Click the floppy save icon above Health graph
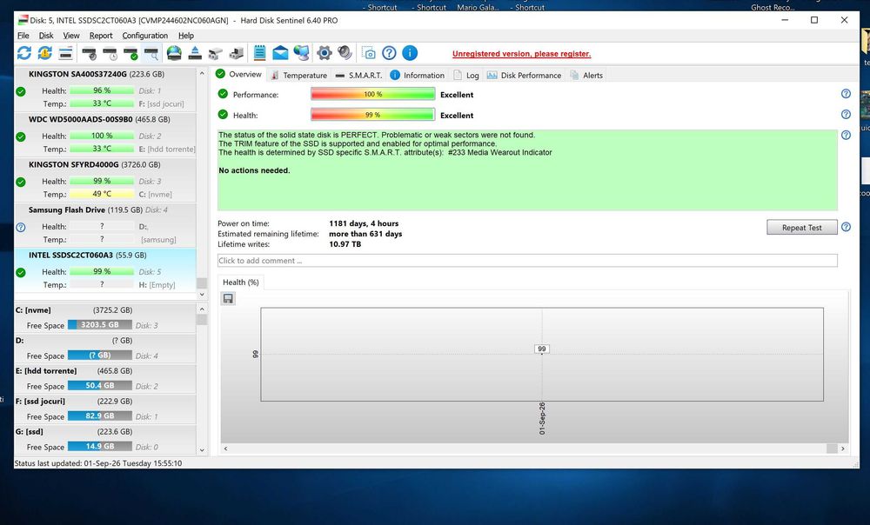The width and height of the screenshot is (870, 525). [228, 299]
